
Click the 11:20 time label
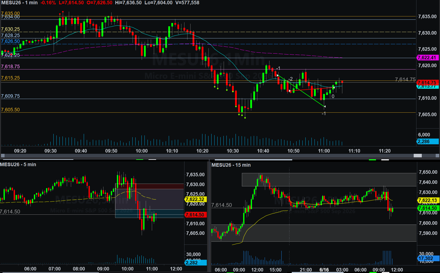385,151
